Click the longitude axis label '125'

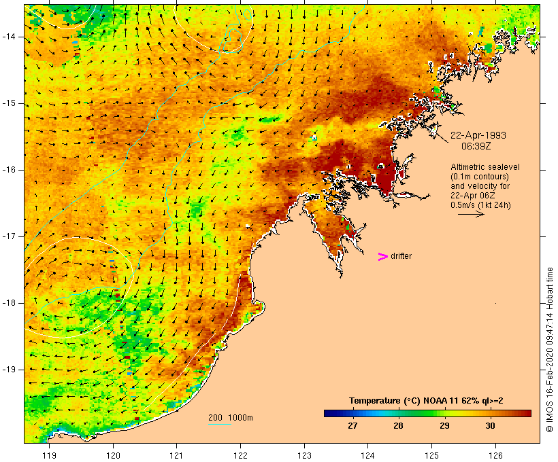point(431,455)
